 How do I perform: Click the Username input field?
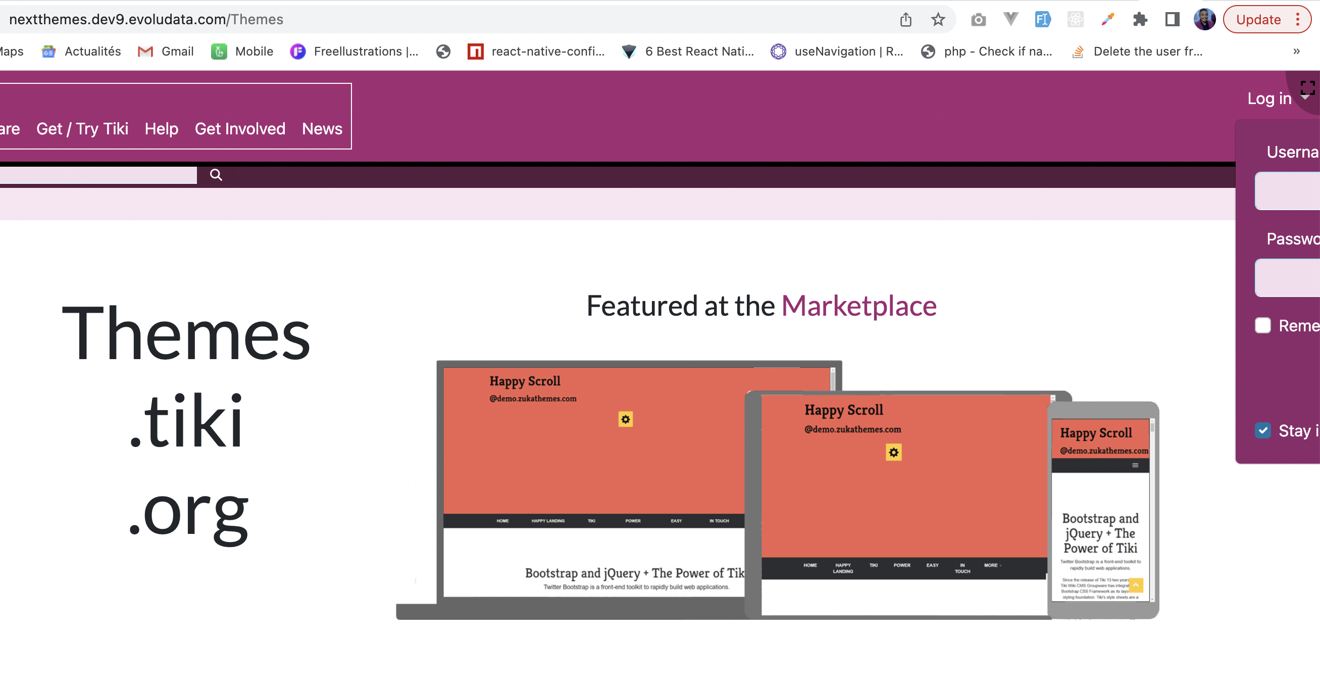[1287, 190]
